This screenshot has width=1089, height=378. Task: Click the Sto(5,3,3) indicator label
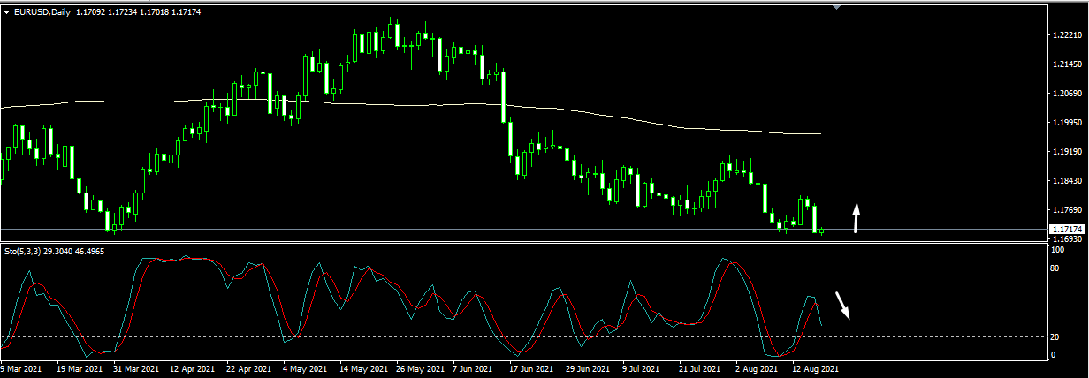tap(24, 252)
